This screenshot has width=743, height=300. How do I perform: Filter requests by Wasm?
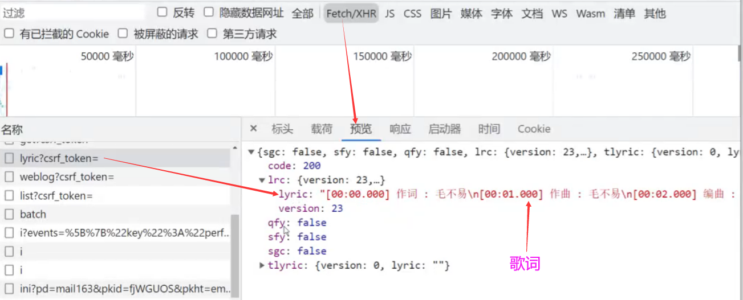591,13
